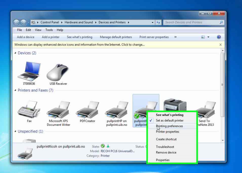Select the USB Receiver mouse icon
The height and width of the screenshot is (173, 242).
click(x=58, y=72)
